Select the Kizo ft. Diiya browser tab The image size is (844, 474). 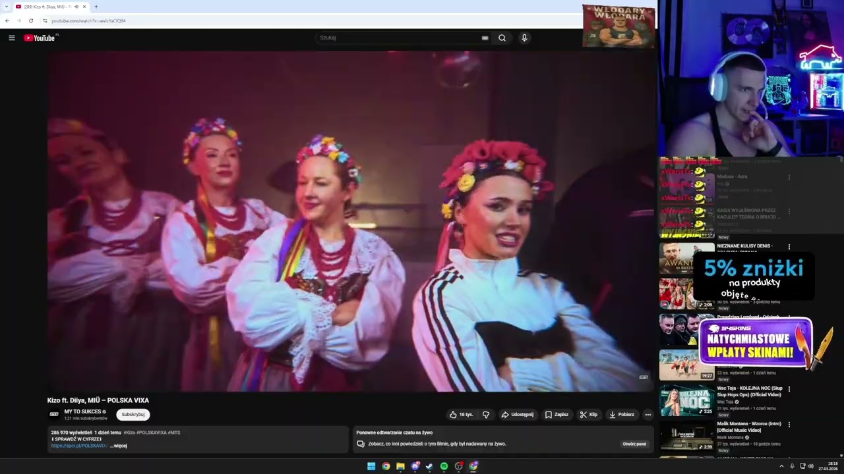(50, 7)
